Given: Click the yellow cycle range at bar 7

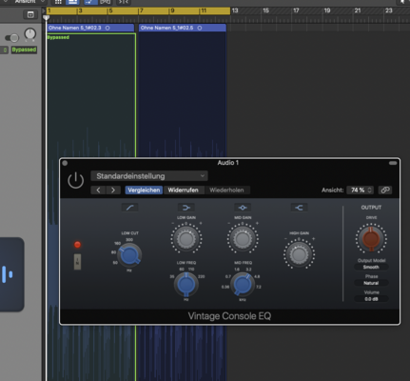Looking at the screenshot, I should click(142, 10).
